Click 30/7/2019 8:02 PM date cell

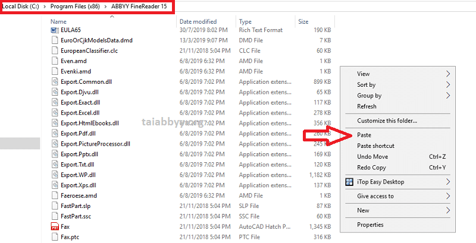point(203,30)
